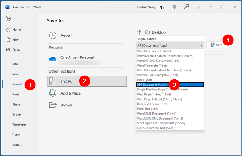Choose Word 97-2003 Template (*.dot)

pyautogui.click(x=170, y=75)
